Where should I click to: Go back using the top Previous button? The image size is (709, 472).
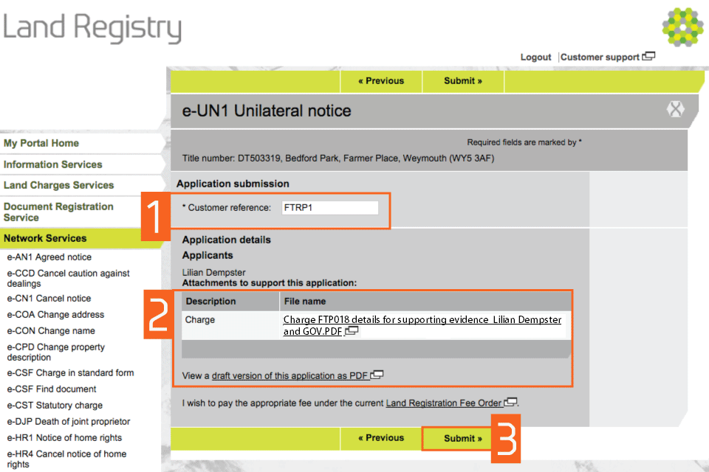click(x=381, y=81)
